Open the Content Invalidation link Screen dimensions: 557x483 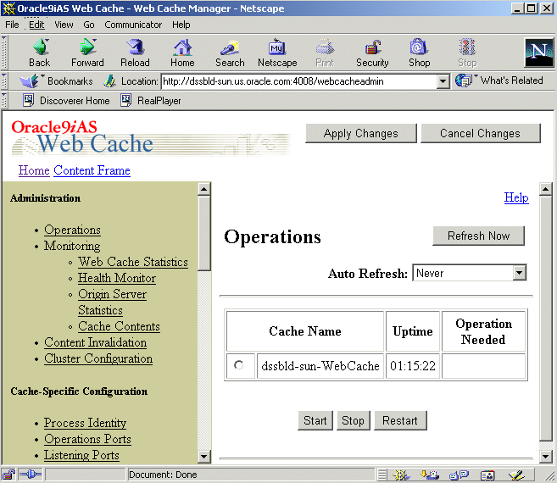pos(96,342)
